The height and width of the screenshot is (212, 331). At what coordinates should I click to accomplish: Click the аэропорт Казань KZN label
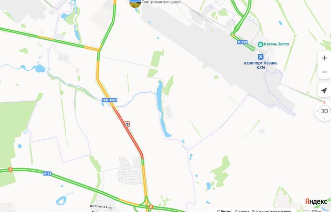point(261,65)
